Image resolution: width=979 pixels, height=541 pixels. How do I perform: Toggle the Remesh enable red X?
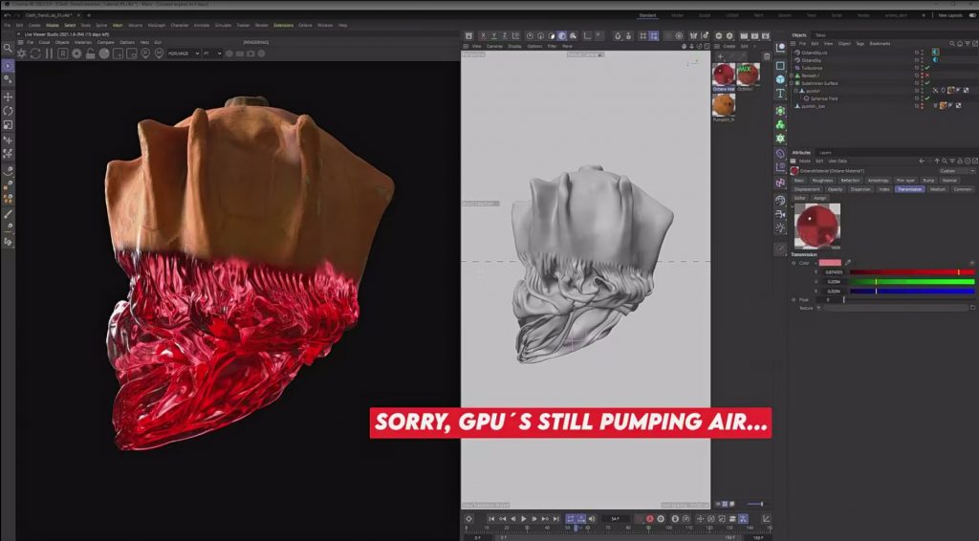(927, 76)
